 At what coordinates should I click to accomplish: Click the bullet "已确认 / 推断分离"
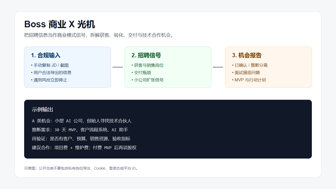coord(250,65)
